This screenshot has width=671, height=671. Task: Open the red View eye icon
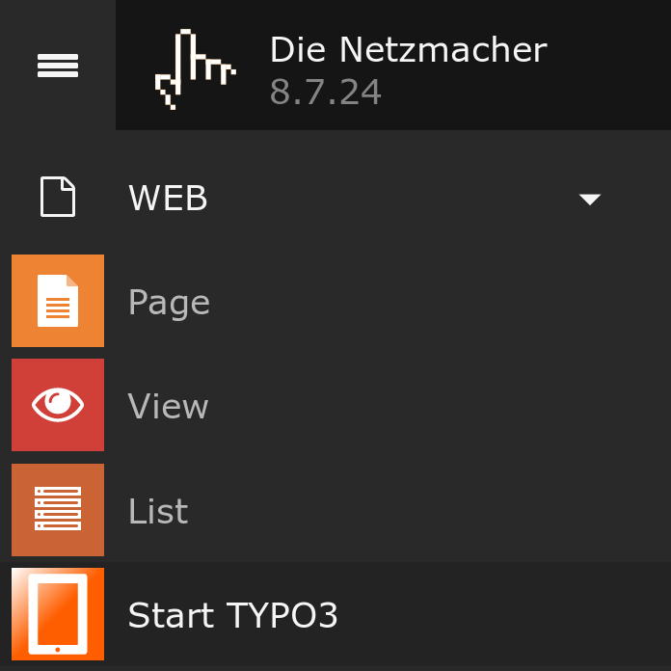point(58,405)
